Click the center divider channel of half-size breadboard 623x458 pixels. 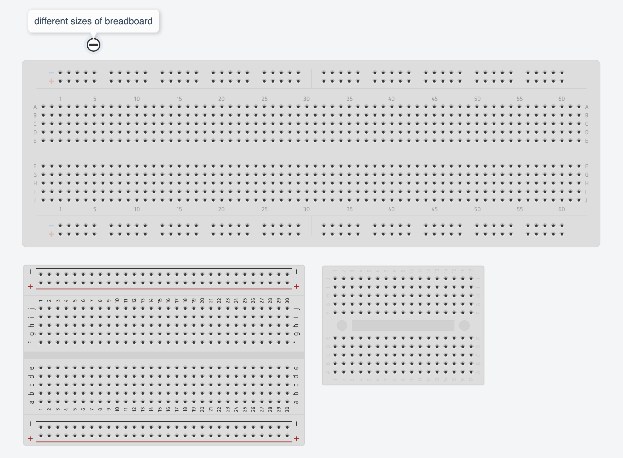(164, 355)
